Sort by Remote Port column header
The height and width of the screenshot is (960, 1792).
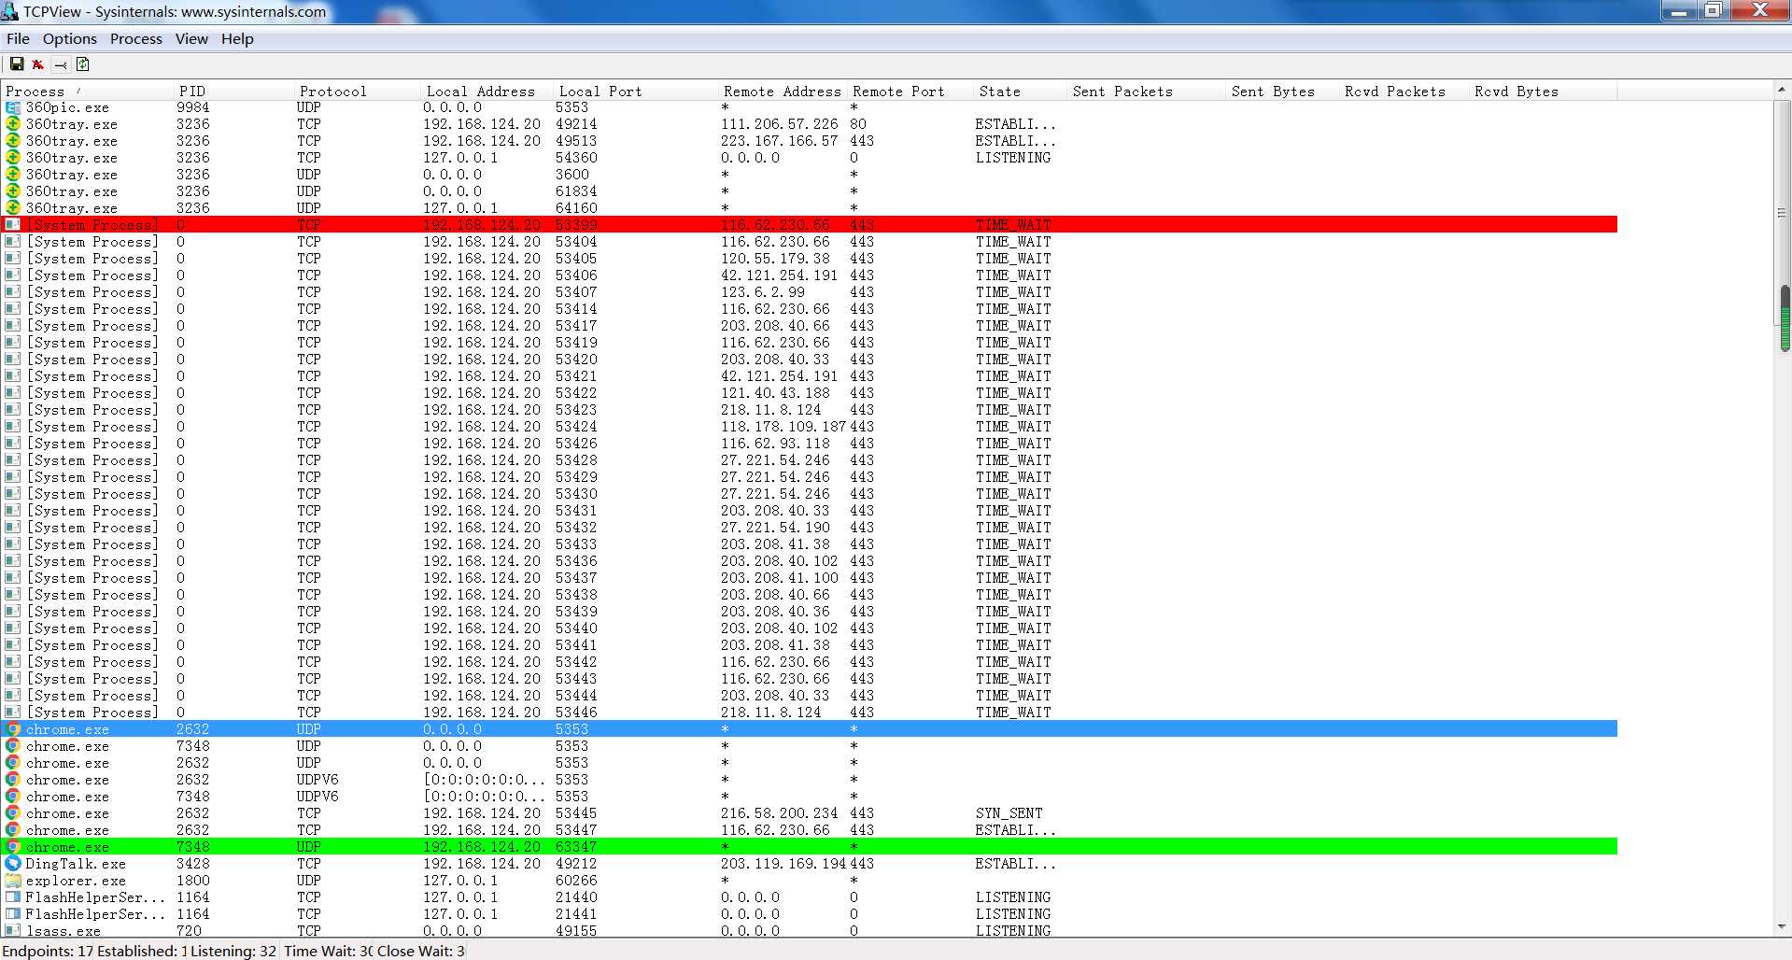(x=910, y=92)
